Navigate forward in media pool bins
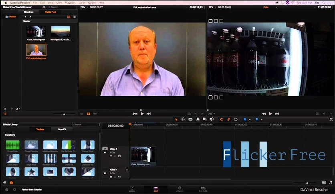The image size is (335, 194). (30, 17)
